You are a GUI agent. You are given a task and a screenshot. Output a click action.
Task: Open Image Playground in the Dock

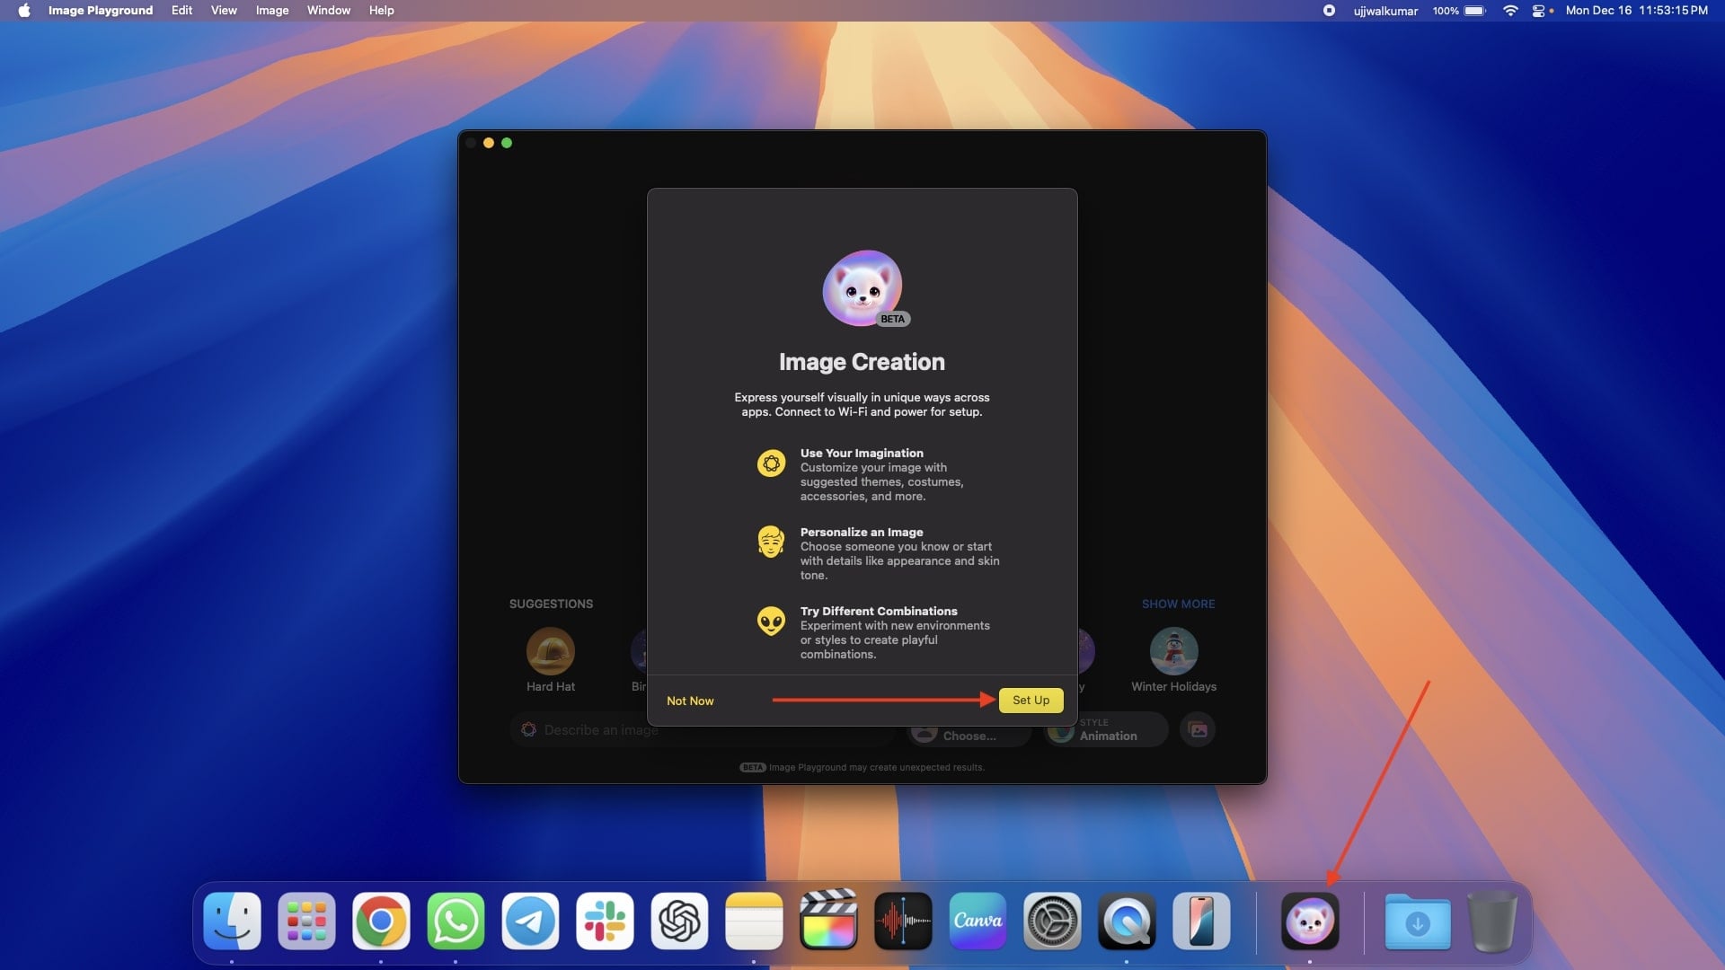click(x=1310, y=921)
